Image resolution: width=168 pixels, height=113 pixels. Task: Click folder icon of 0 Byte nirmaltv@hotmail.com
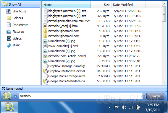pyautogui.click(x=46, y=36)
